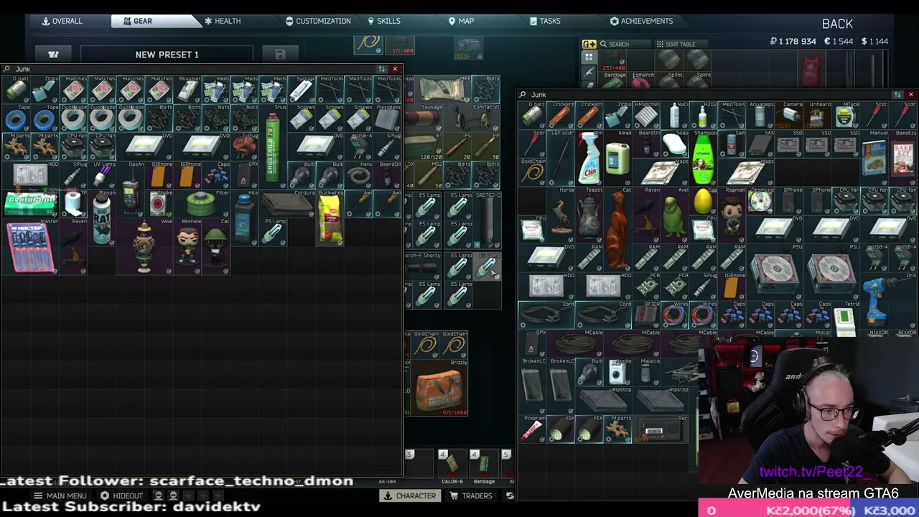Open the MAIN MENU
This screenshot has width=919, height=517.
click(x=60, y=495)
